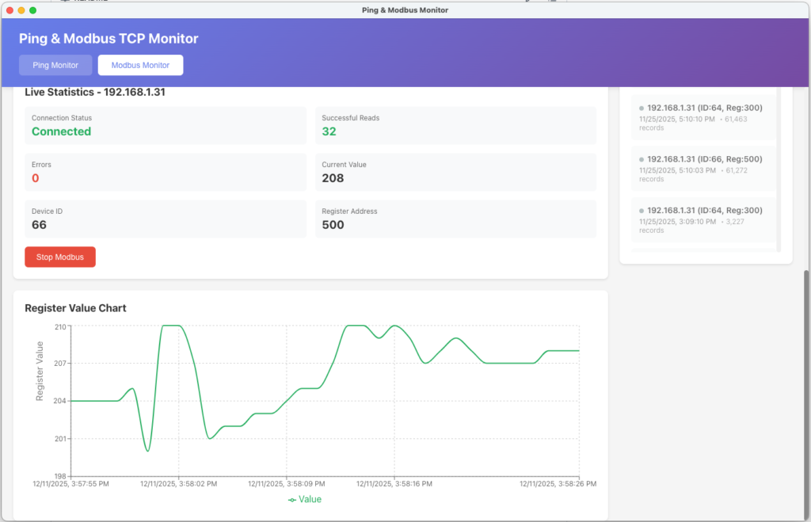Select the Register Address 500 card

click(x=455, y=219)
